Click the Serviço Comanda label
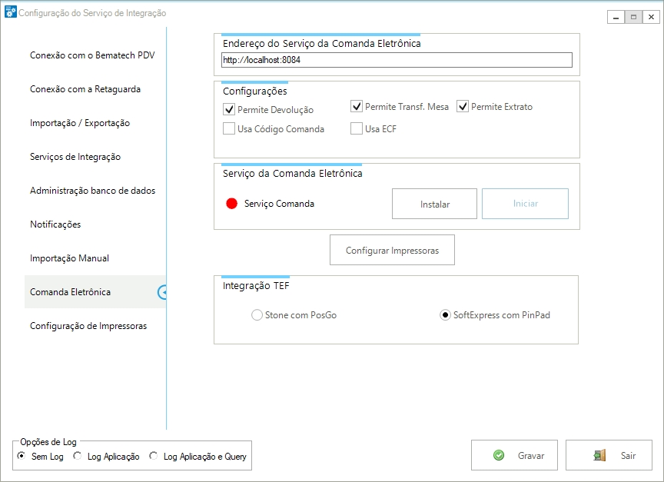 pyautogui.click(x=279, y=204)
